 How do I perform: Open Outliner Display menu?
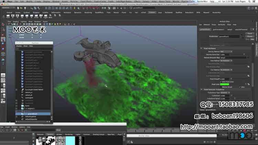tap(19, 46)
